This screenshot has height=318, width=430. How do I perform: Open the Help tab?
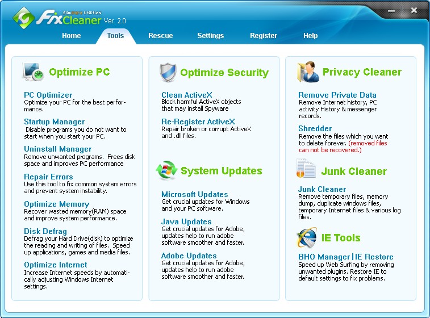click(x=310, y=36)
